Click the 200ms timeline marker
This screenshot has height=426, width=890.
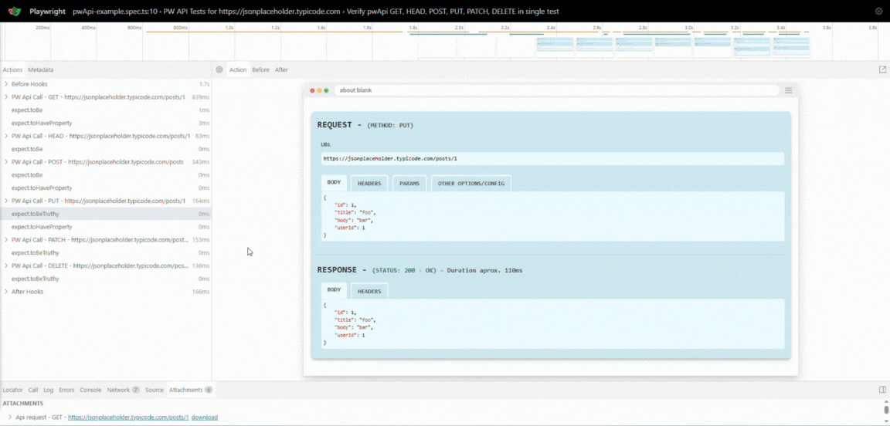coord(42,27)
